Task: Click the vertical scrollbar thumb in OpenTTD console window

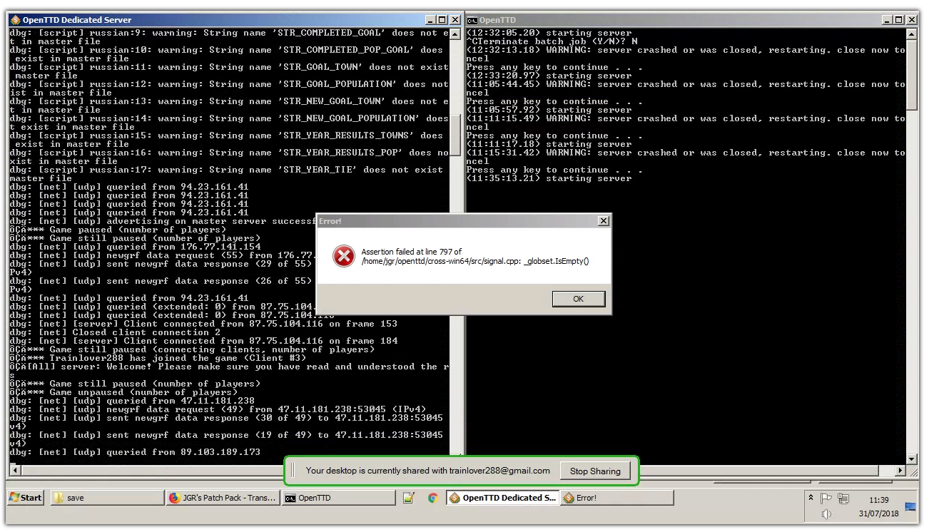Action: point(912,75)
